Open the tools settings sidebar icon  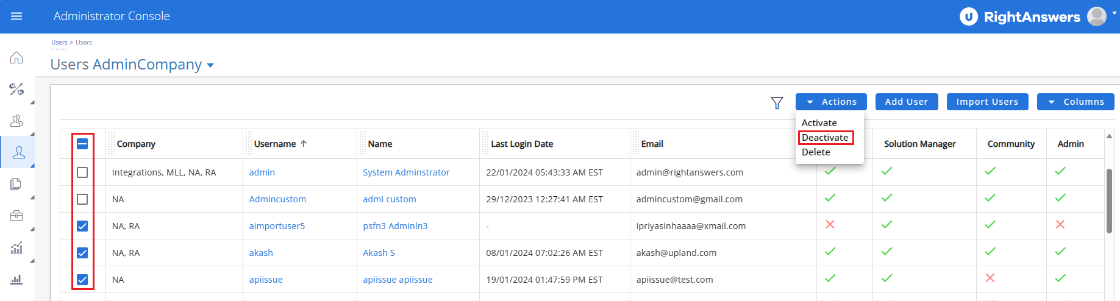tap(16, 90)
